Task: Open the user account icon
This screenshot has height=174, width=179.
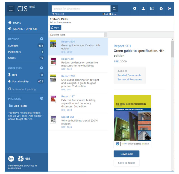Action: click(143, 8)
